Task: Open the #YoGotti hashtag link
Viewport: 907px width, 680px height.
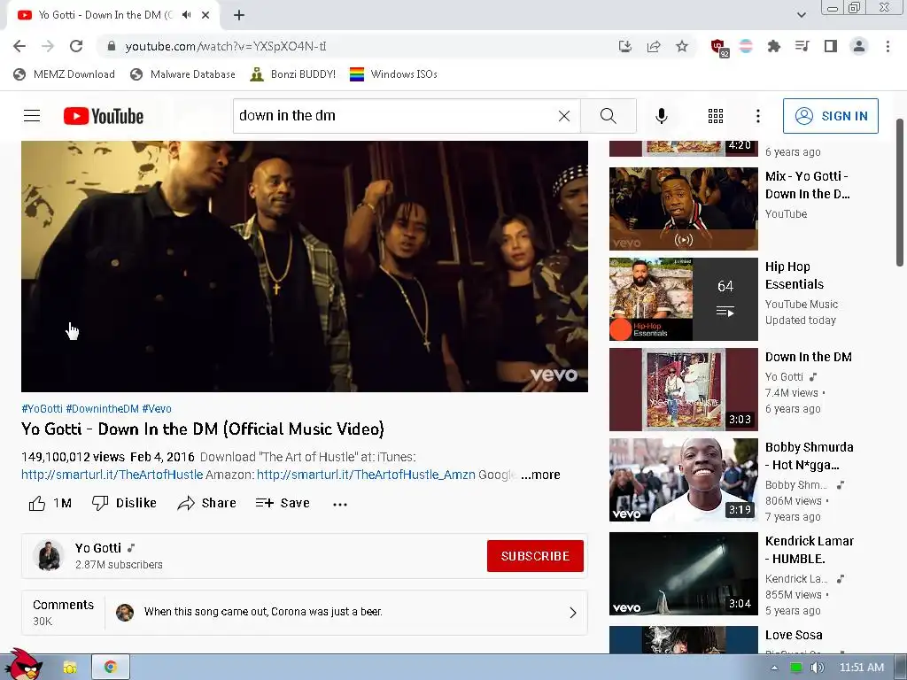Action: point(42,409)
